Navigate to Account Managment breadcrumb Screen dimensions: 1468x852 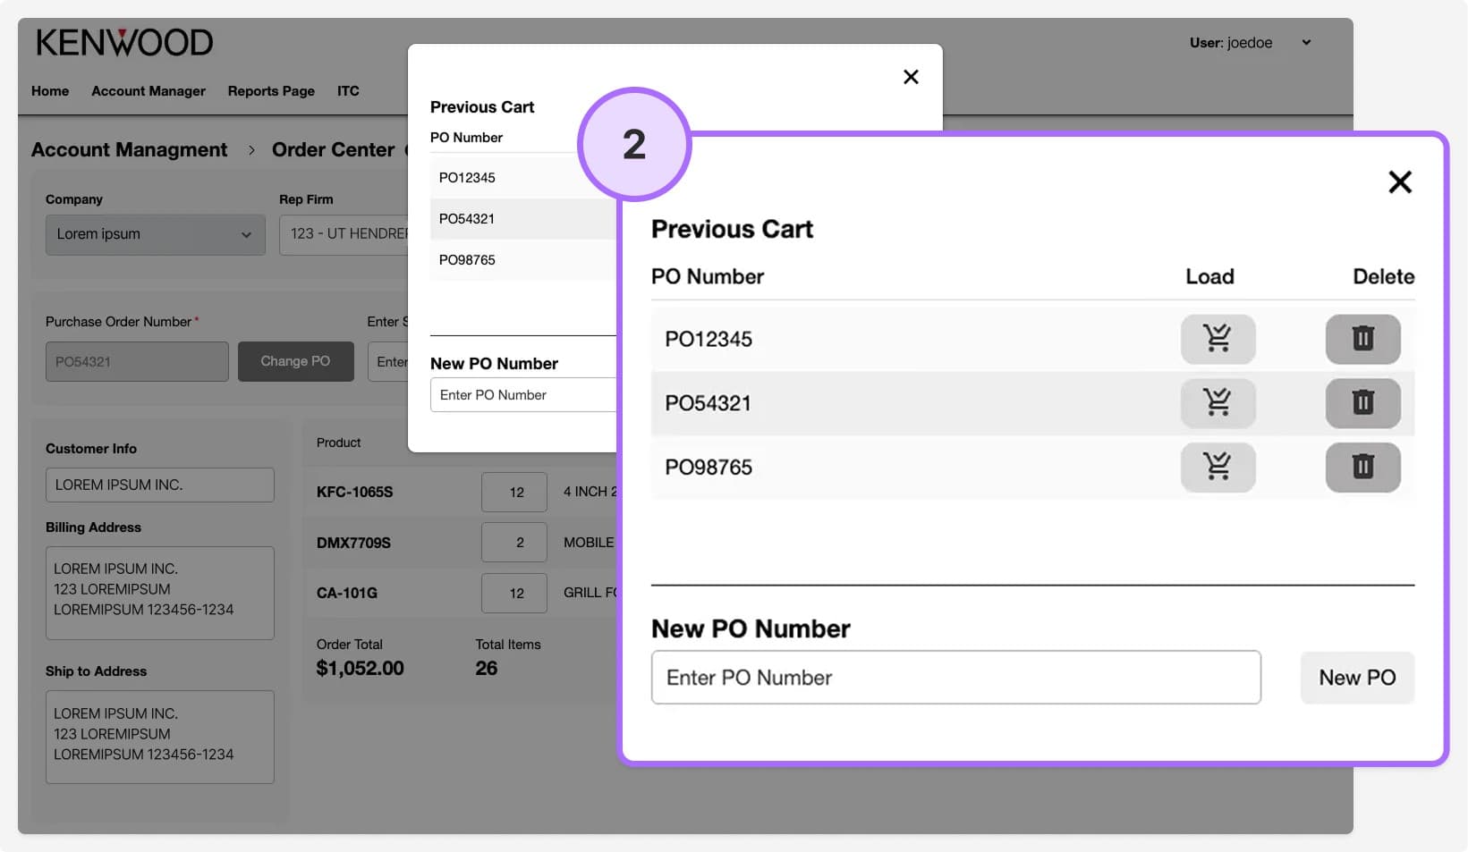tap(128, 149)
